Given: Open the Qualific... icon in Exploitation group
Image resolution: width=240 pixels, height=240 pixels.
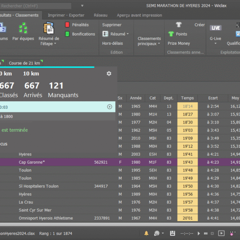Looking at the screenshot, I should pos(238,34).
